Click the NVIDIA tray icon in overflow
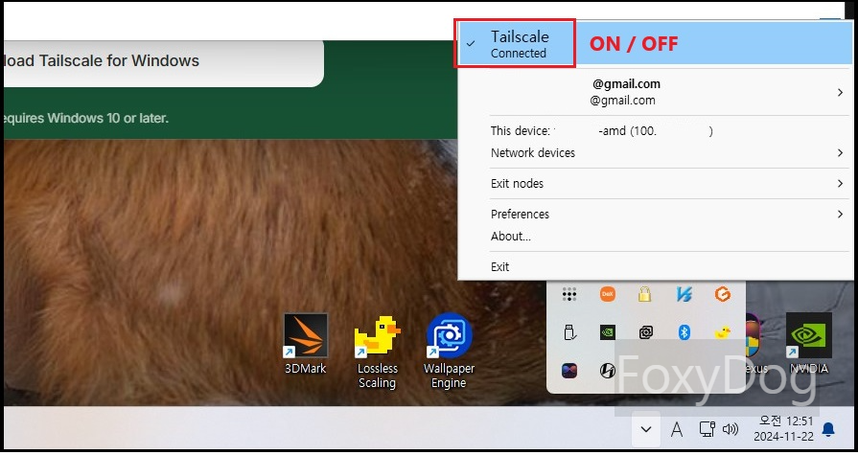 (x=608, y=332)
